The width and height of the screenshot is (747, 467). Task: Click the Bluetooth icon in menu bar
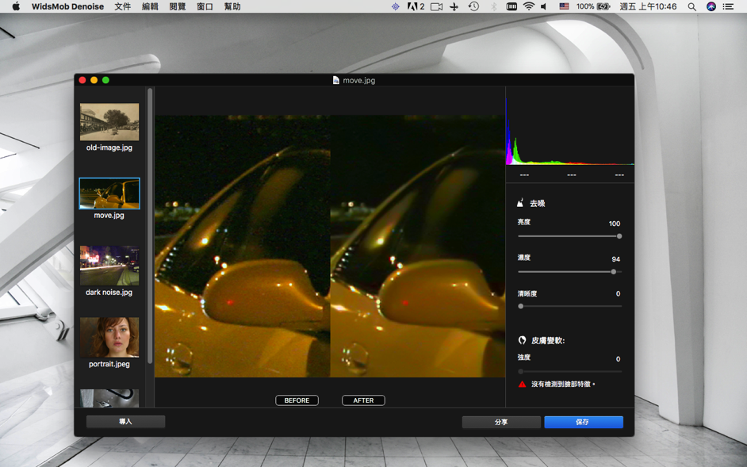point(493,6)
